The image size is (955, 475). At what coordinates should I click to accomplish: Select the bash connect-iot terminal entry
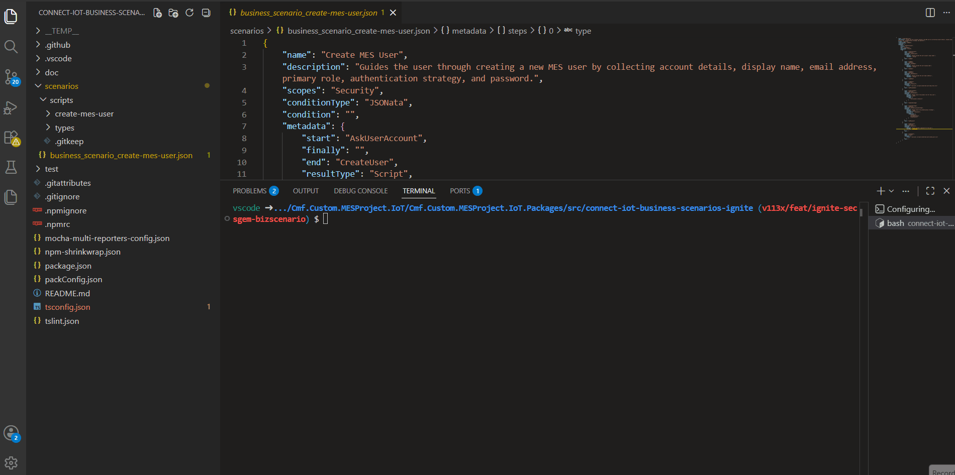pos(912,223)
